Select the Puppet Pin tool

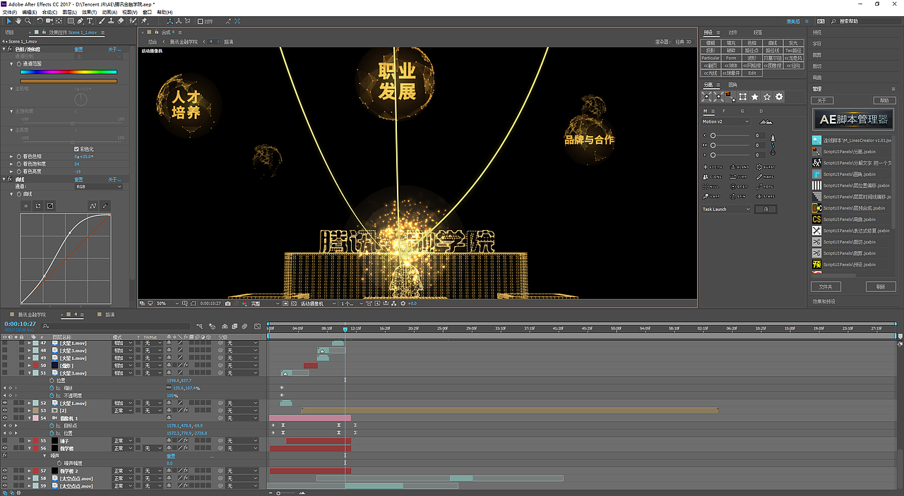(143, 21)
